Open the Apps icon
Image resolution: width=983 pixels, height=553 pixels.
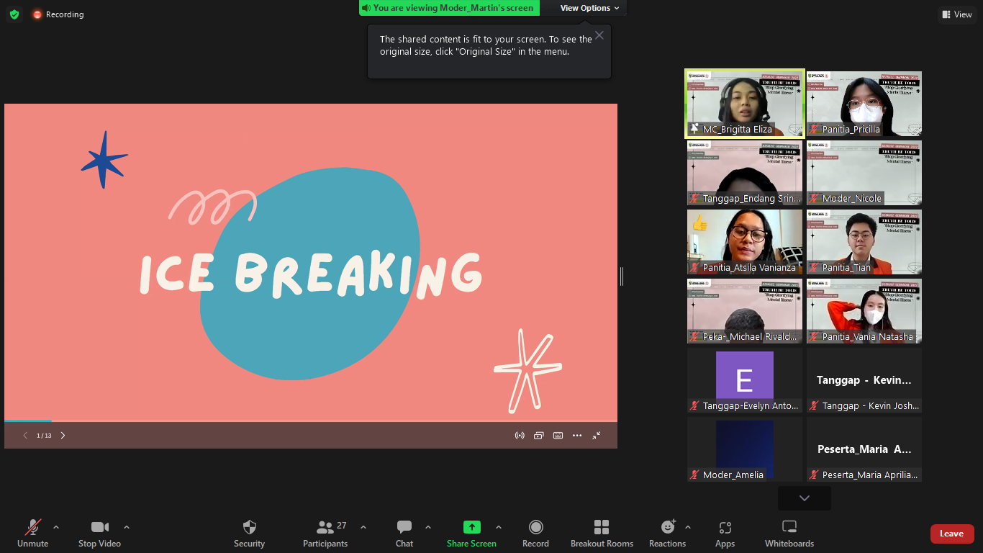tap(725, 528)
